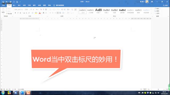Viewport: 170px width, 95px height.
Task: Open print preview from the quick access toolbar
Action: pos(17,2)
